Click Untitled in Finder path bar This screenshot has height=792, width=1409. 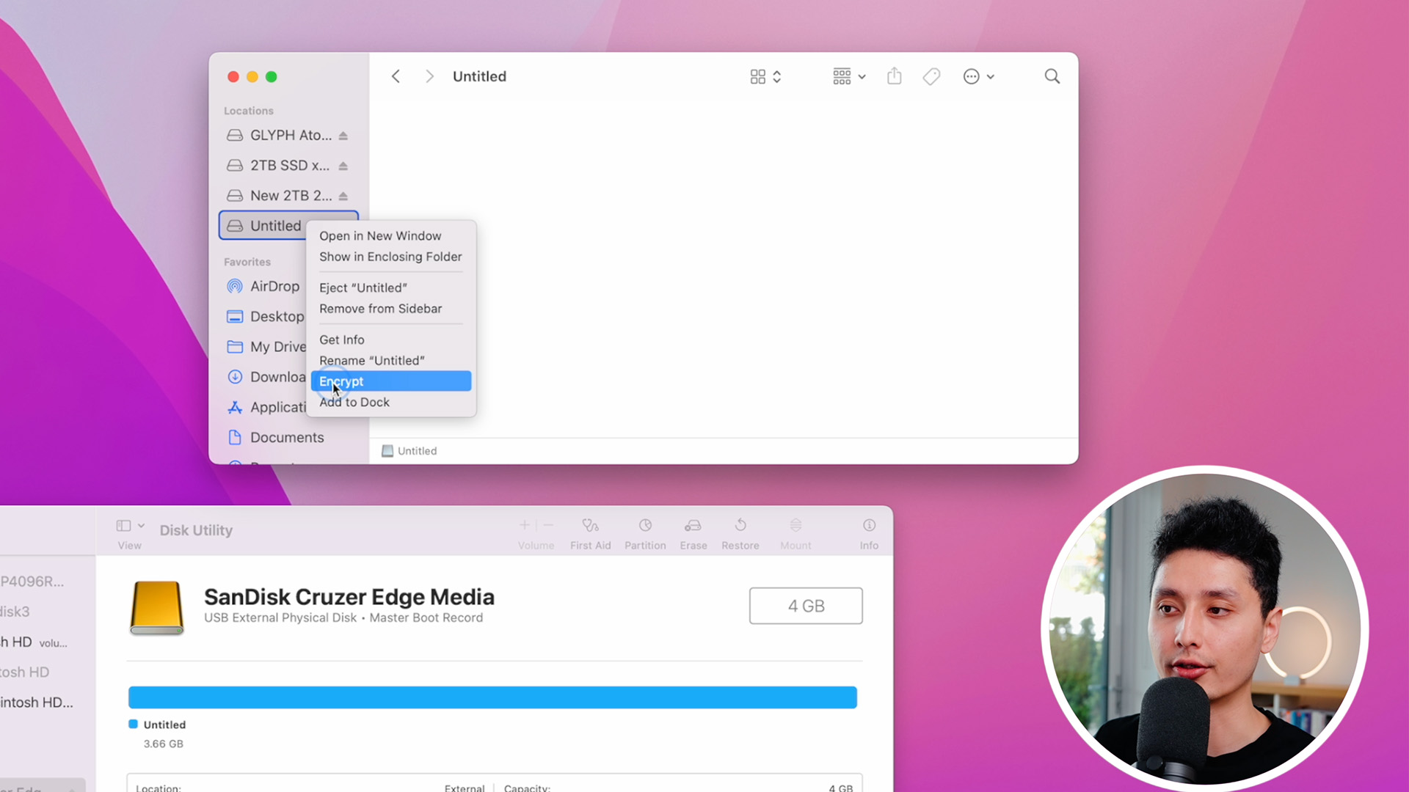409,451
